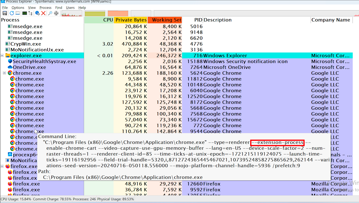
Task: Click the Refresh Now toolbar icon
Action: (x=12, y=13)
